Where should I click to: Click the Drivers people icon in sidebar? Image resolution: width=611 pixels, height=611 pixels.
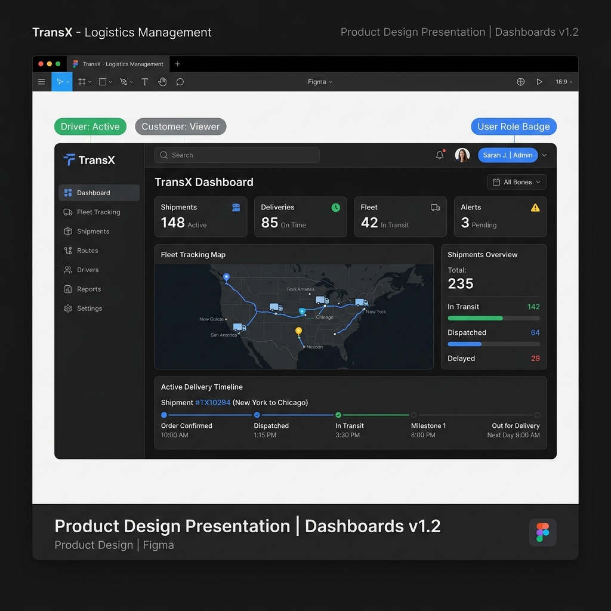[68, 270]
